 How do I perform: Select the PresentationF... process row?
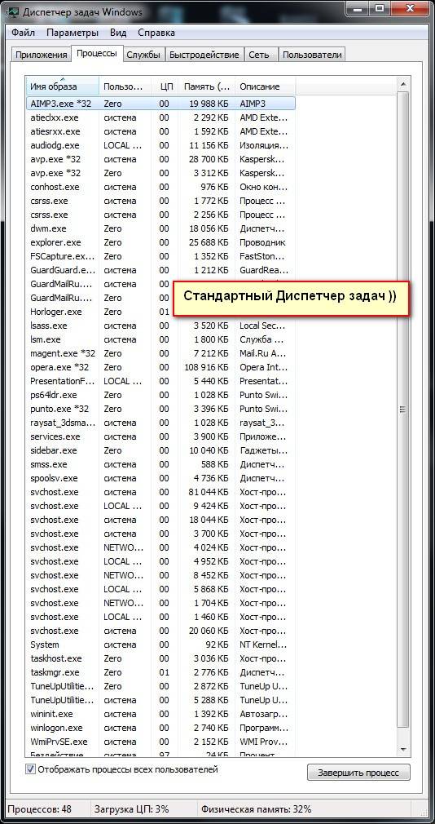click(x=160, y=381)
